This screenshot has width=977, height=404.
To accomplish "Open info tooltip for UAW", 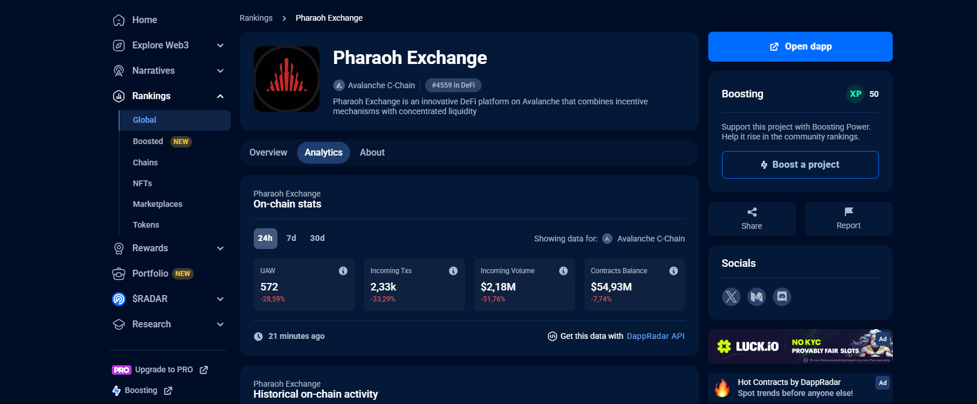I will click(343, 271).
